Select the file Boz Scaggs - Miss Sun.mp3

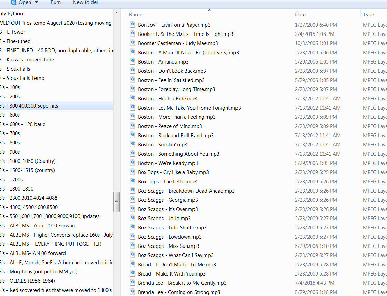(168, 246)
